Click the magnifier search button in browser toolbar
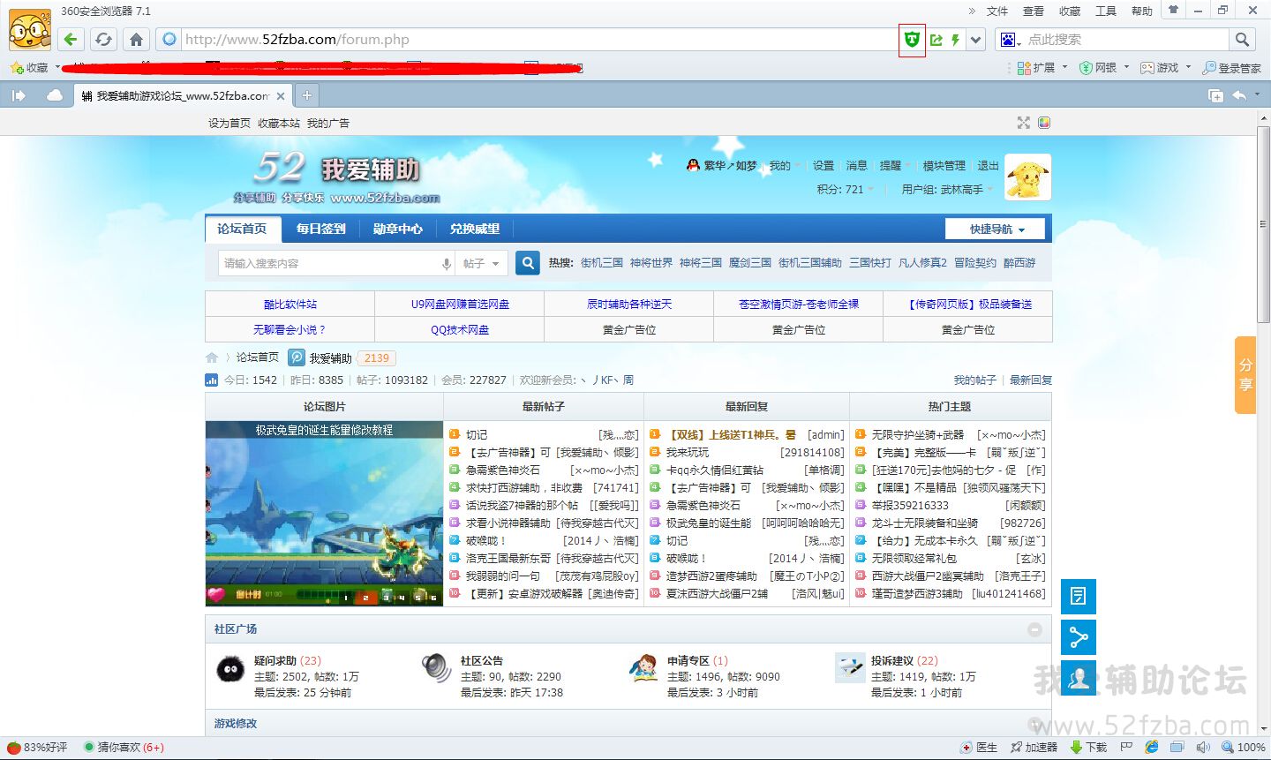Image resolution: width=1271 pixels, height=760 pixels. coord(1242,39)
